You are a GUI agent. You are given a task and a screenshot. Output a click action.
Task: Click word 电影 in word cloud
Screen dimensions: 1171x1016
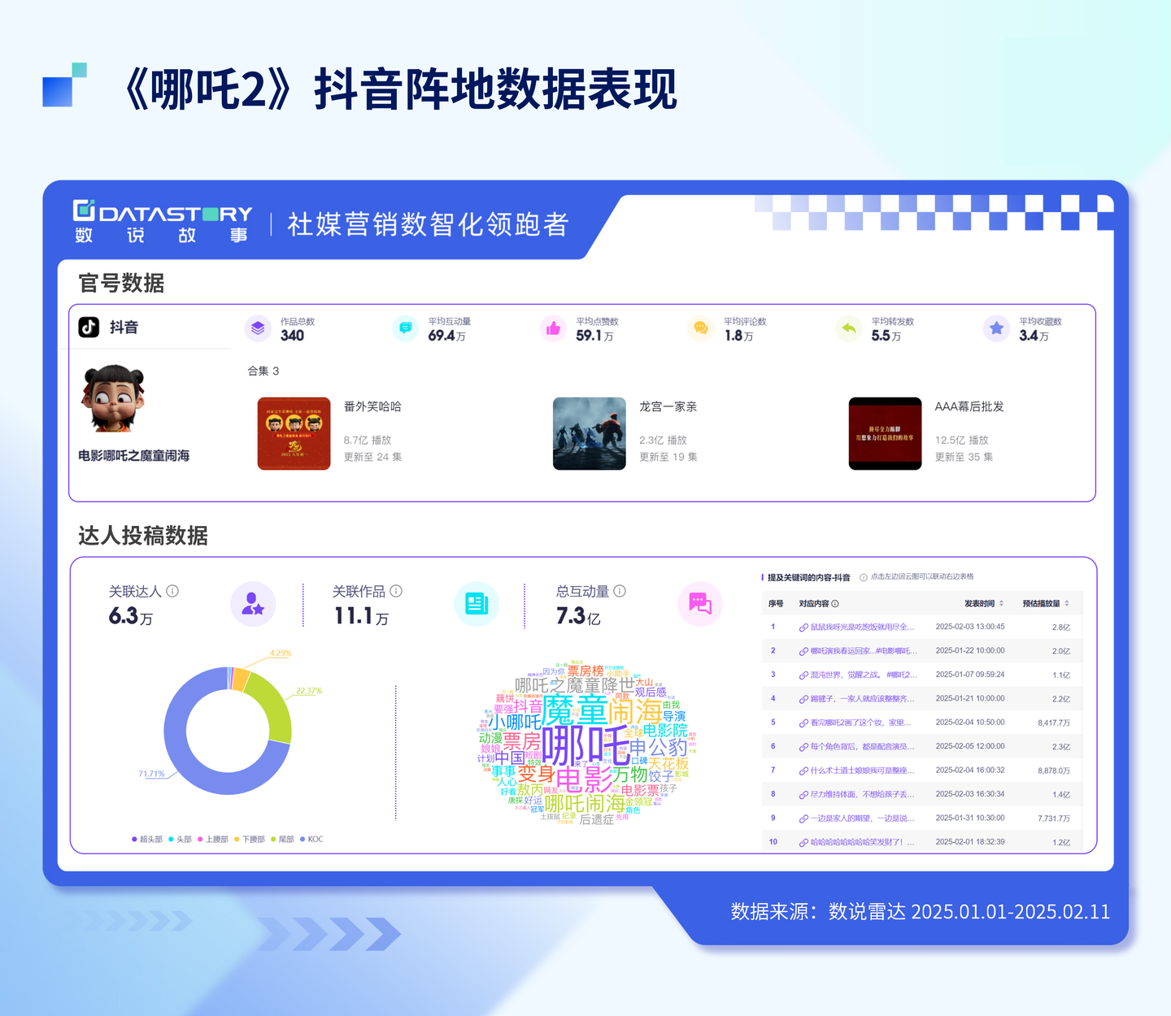(x=584, y=779)
